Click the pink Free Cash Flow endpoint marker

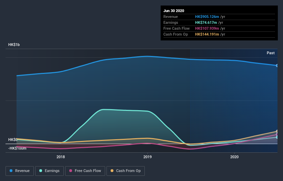277,134
